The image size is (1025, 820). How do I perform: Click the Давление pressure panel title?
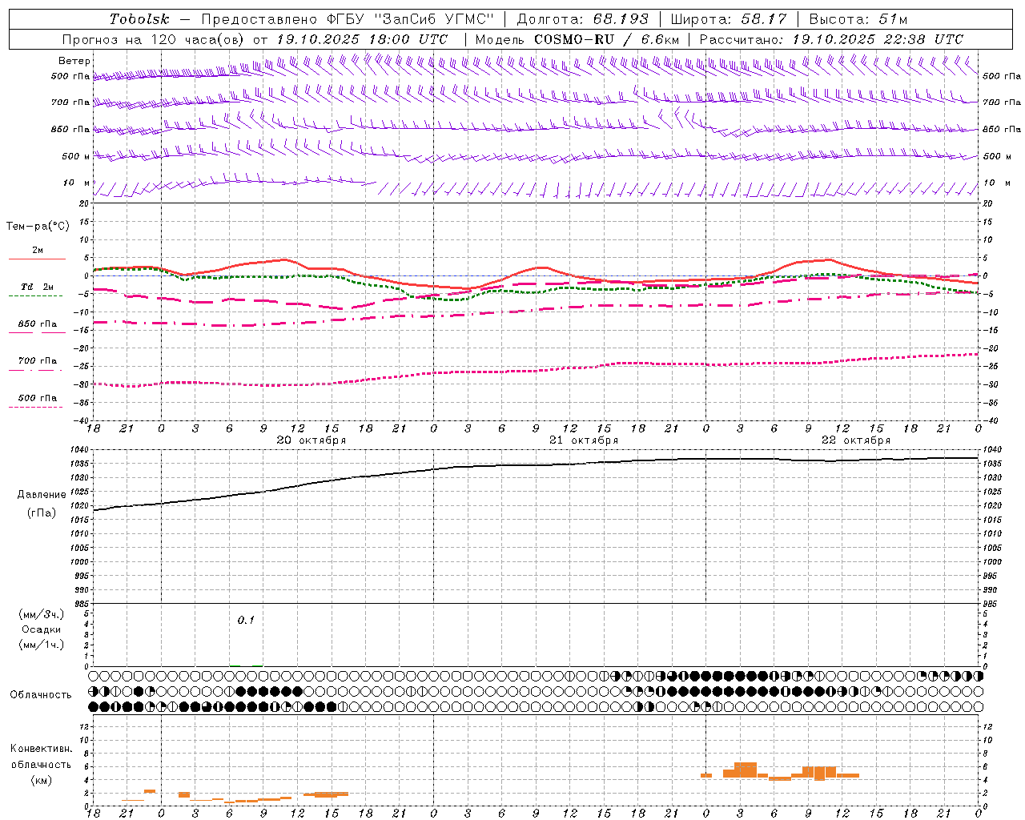42,495
